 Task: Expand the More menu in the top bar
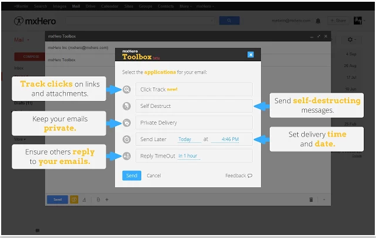pyautogui.click(x=186, y=6)
